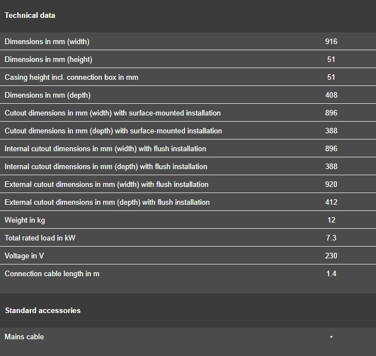The width and height of the screenshot is (376, 356).
Task: Select the Dimensions in mm (width) row
Action: coord(188,41)
